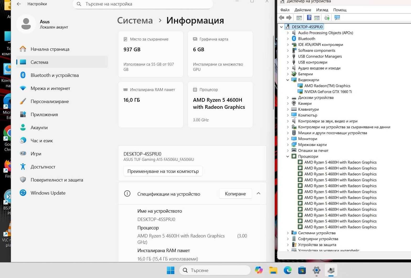Go forward with Device Manager's forward arrow

point(289,18)
